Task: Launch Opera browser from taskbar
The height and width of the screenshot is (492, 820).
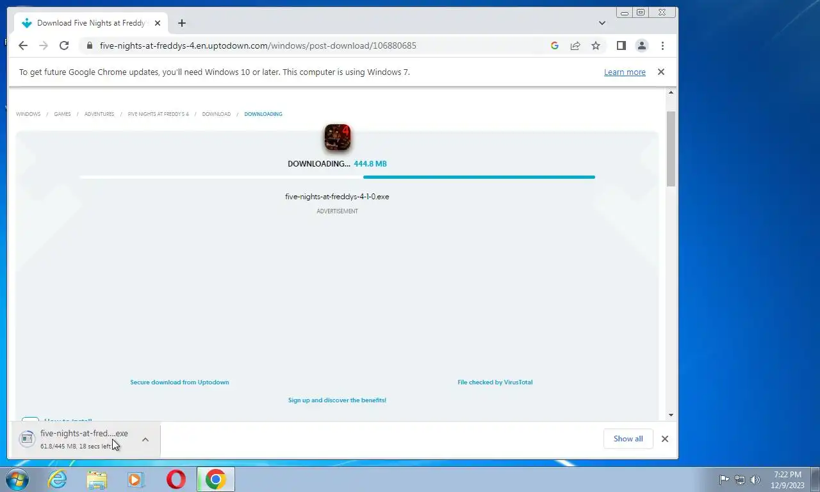Action: 176,479
